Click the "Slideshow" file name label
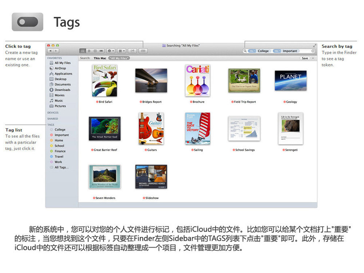Screen dimensions: 364x273 click(152, 198)
